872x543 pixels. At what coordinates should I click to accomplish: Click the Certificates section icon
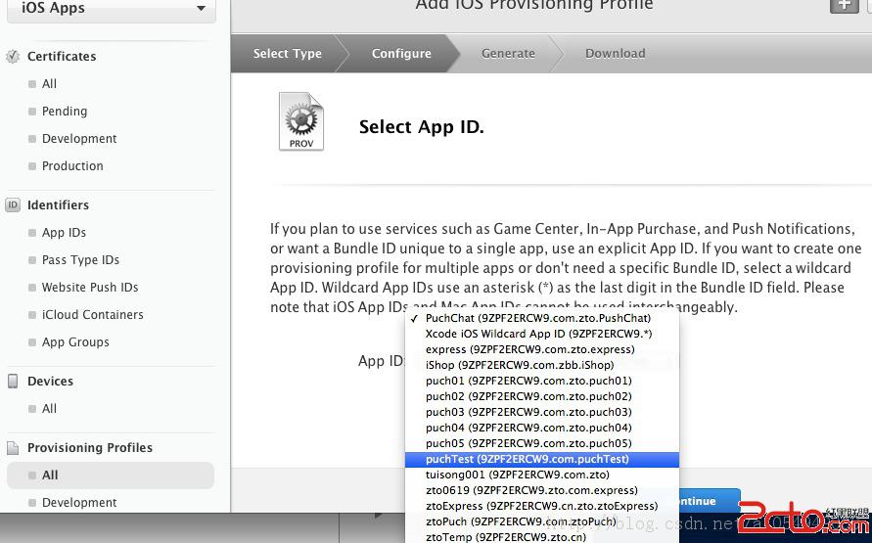pyautogui.click(x=13, y=57)
